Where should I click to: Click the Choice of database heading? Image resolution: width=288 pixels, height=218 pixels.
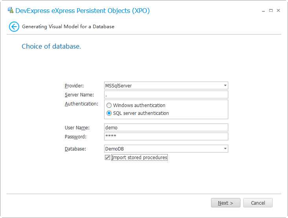(x=51, y=46)
